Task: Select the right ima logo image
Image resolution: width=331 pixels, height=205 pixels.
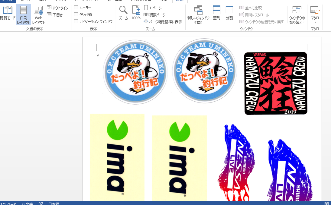Action: pos(180,158)
